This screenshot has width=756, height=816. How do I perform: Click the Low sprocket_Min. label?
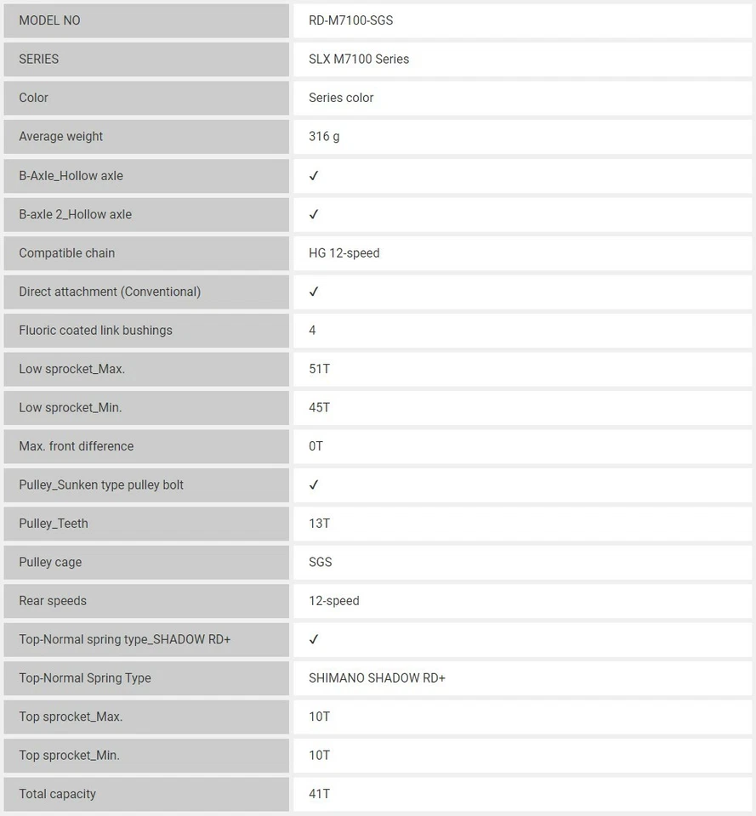(x=71, y=407)
